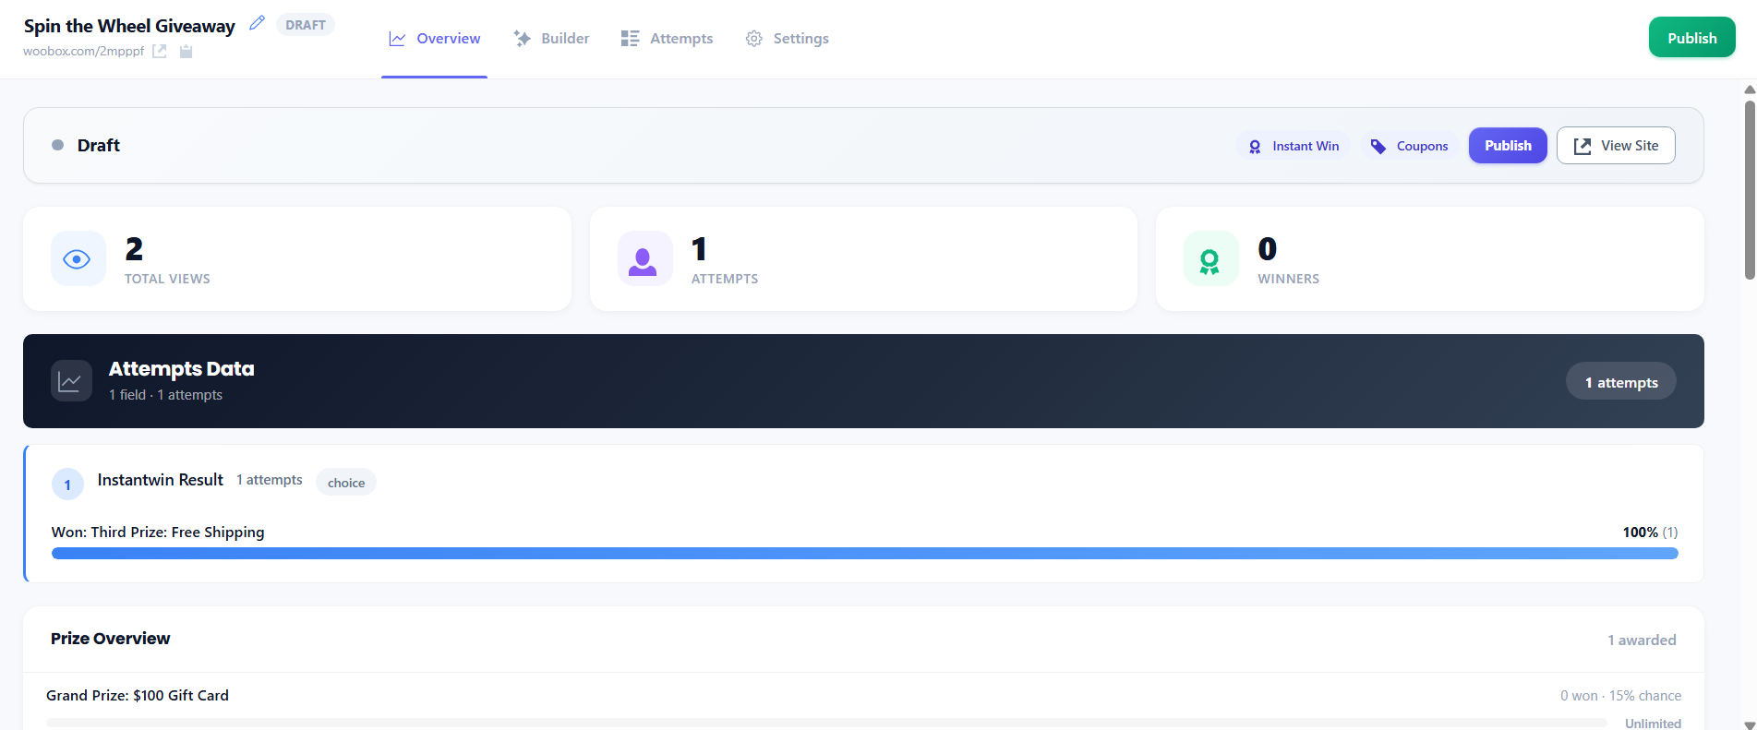1757x730 pixels.
Task: Click the Grand Prize progress bar
Action: coord(826,723)
